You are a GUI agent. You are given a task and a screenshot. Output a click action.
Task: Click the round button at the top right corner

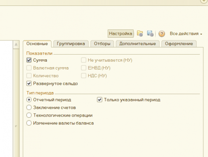point(204,1)
